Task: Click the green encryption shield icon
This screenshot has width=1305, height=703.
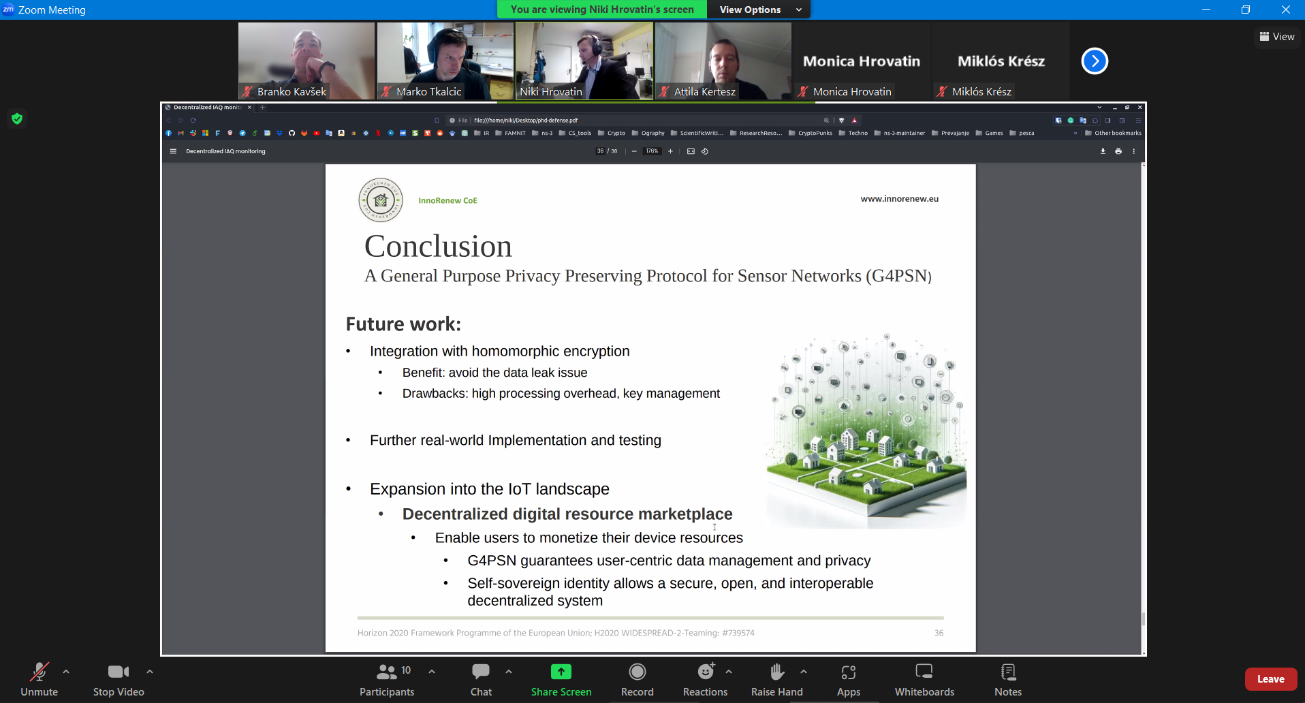Action: (x=17, y=119)
